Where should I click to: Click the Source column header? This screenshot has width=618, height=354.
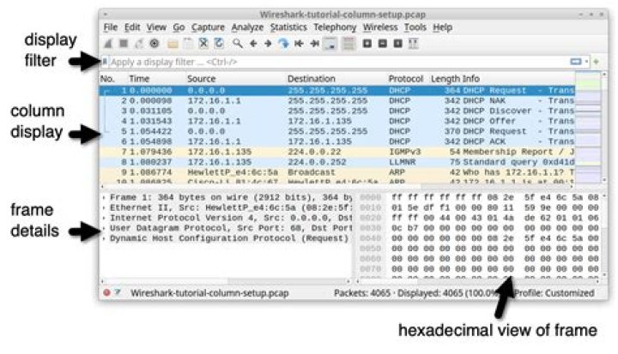pos(202,79)
